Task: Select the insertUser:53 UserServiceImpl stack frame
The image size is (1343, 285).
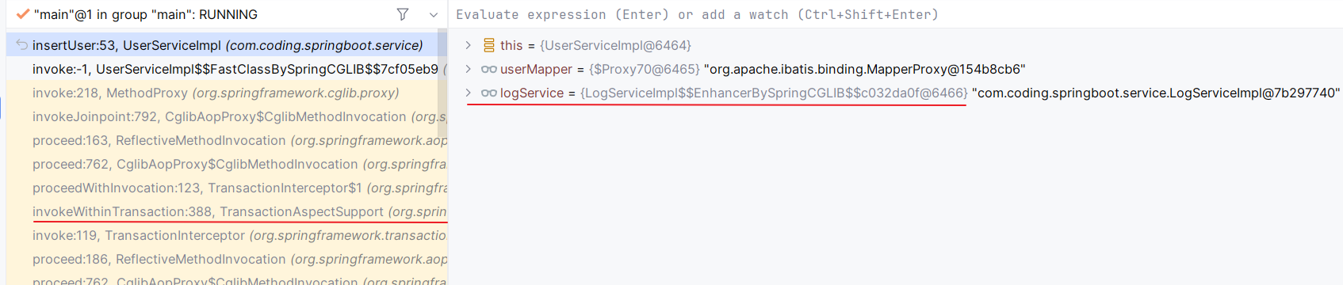Action: pyautogui.click(x=227, y=45)
